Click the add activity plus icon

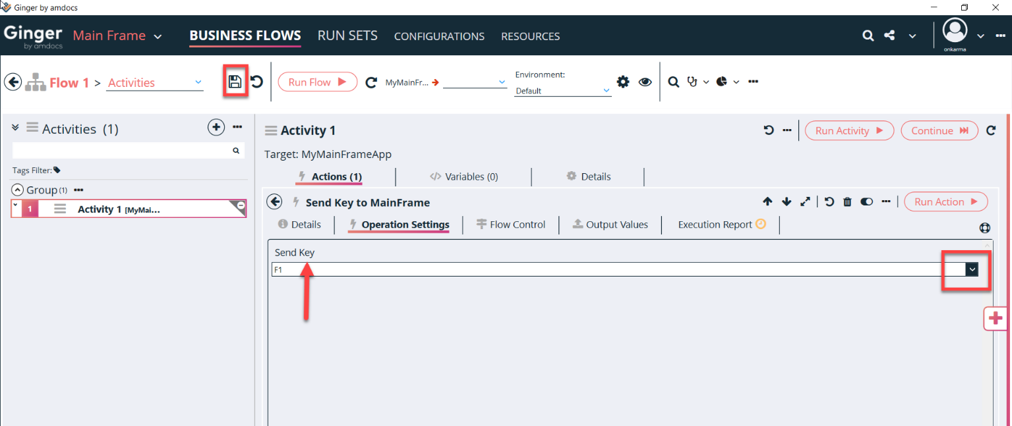(x=216, y=128)
